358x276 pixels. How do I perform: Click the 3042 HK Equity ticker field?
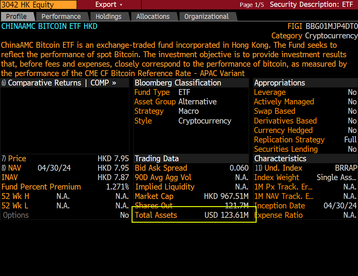[39, 5]
